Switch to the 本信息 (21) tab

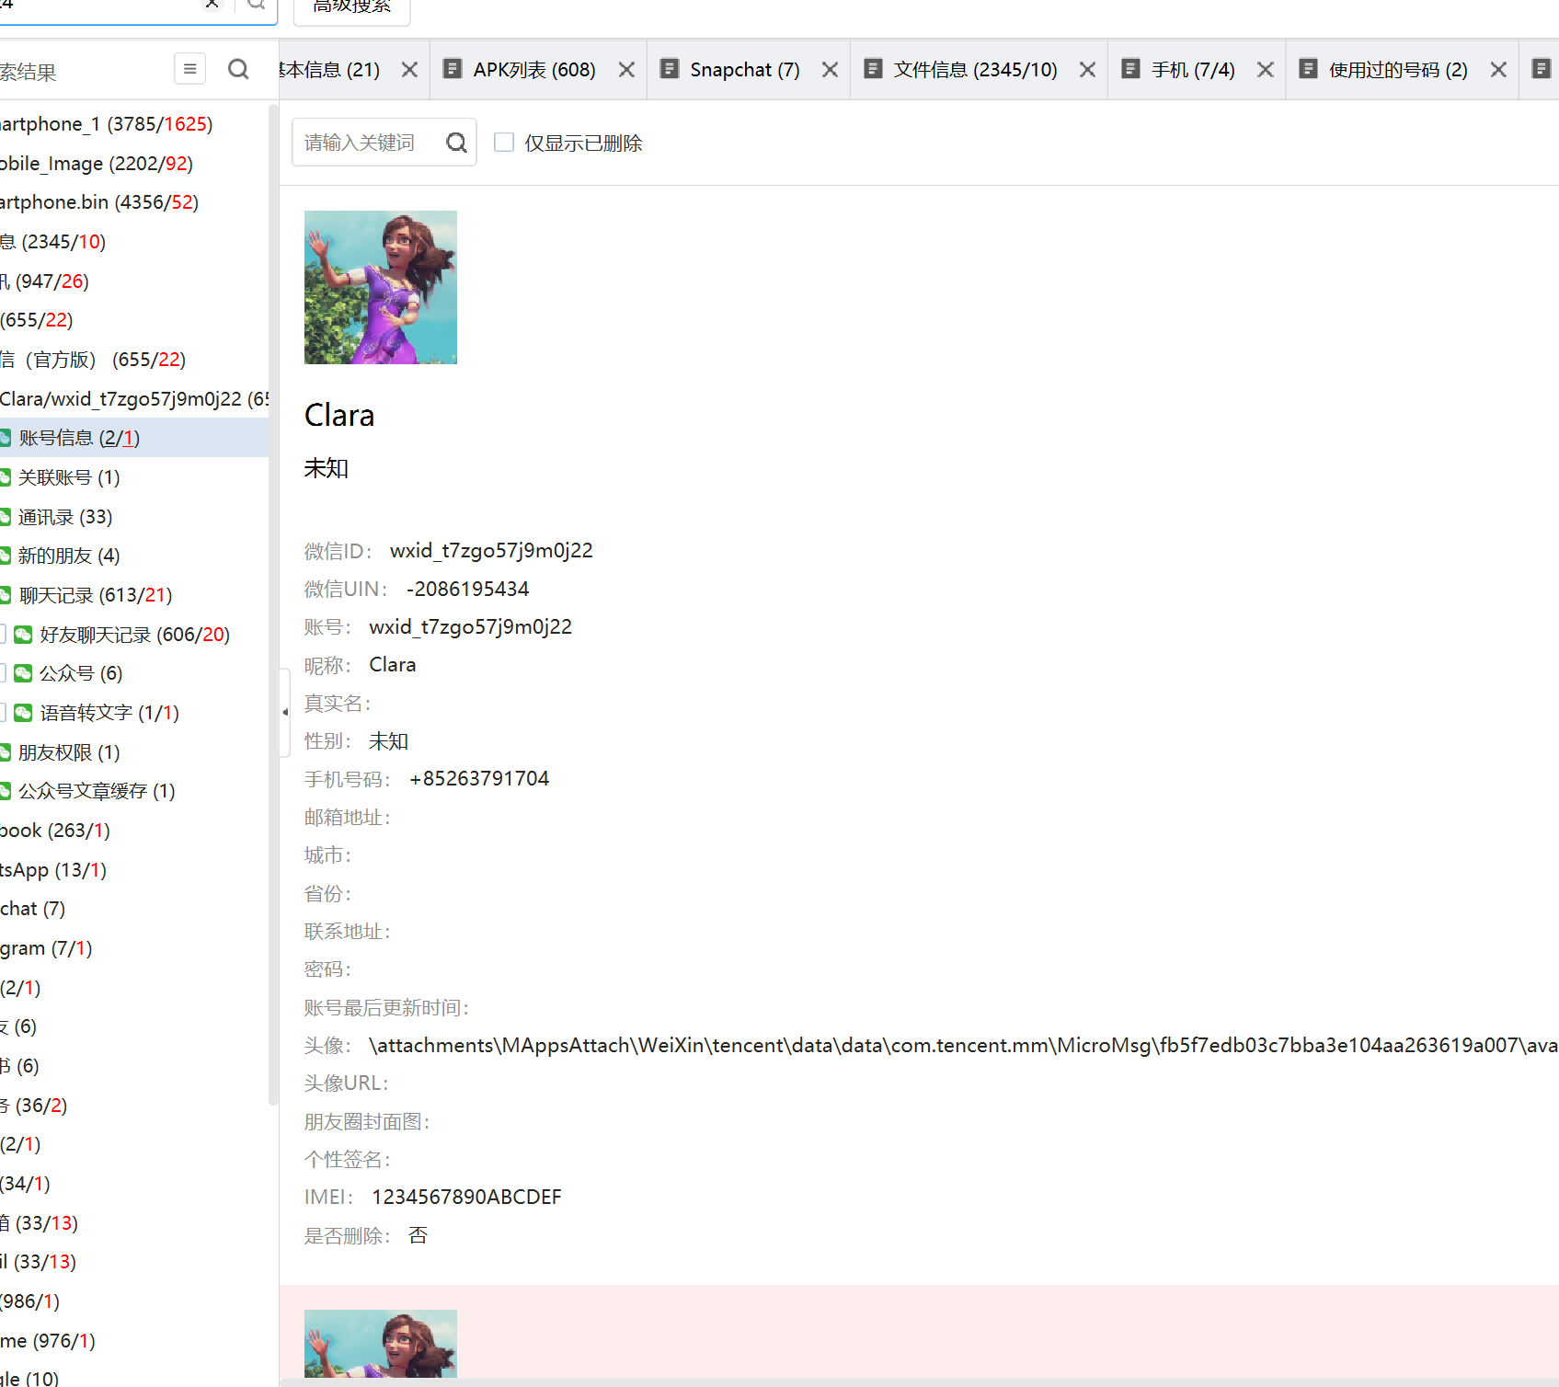coord(329,70)
